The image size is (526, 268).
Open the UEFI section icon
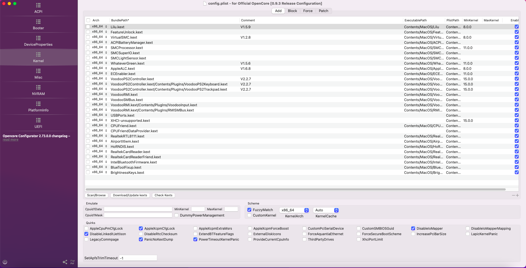[x=38, y=120]
